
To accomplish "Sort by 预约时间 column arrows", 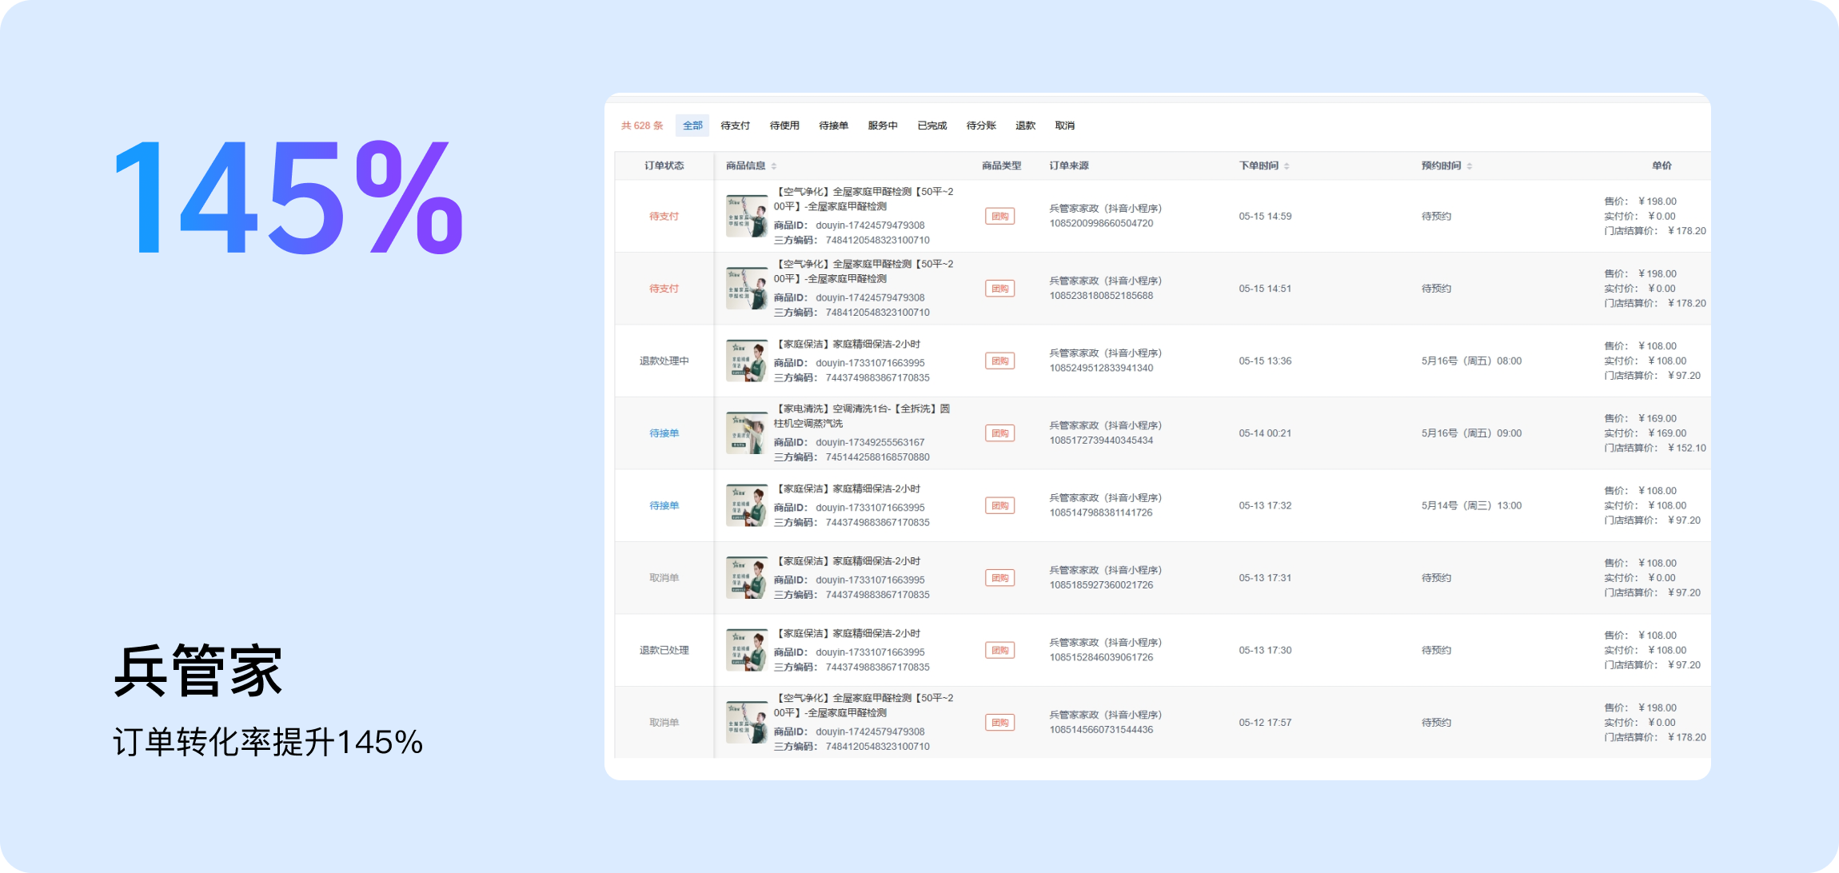I will [x=1470, y=166].
